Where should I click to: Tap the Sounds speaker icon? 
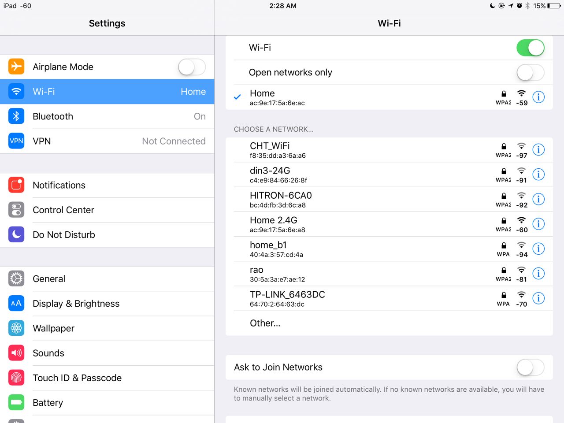tap(16, 352)
